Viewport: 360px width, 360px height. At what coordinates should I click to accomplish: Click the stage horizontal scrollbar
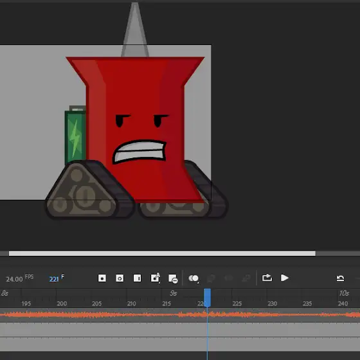point(162,253)
